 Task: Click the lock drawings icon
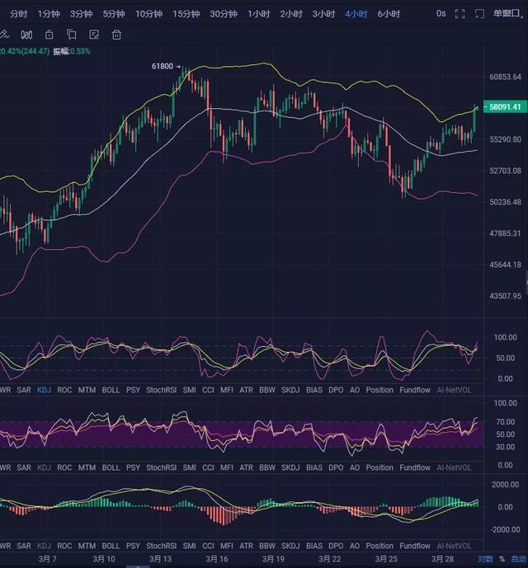pos(49,35)
